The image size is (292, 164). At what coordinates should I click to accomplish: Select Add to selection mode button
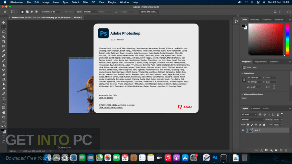coord(27,12)
